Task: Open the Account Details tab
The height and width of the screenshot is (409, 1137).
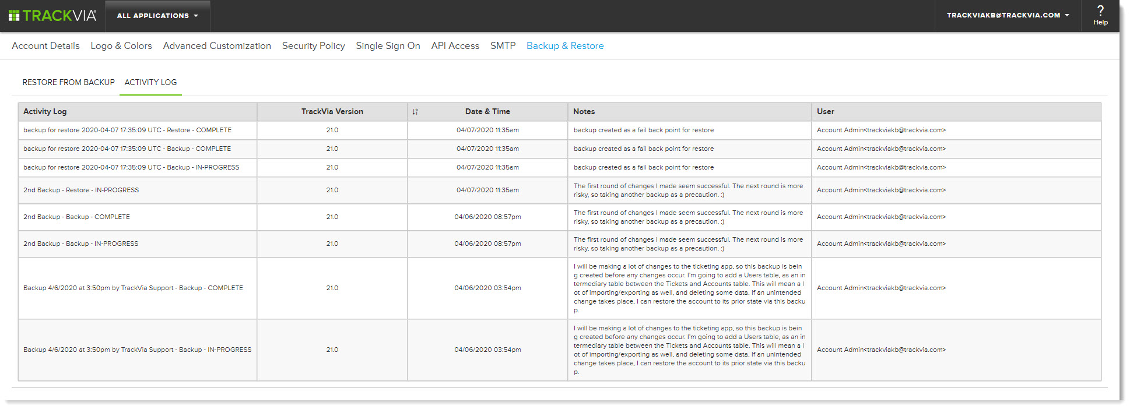Action: (x=45, y=46)
